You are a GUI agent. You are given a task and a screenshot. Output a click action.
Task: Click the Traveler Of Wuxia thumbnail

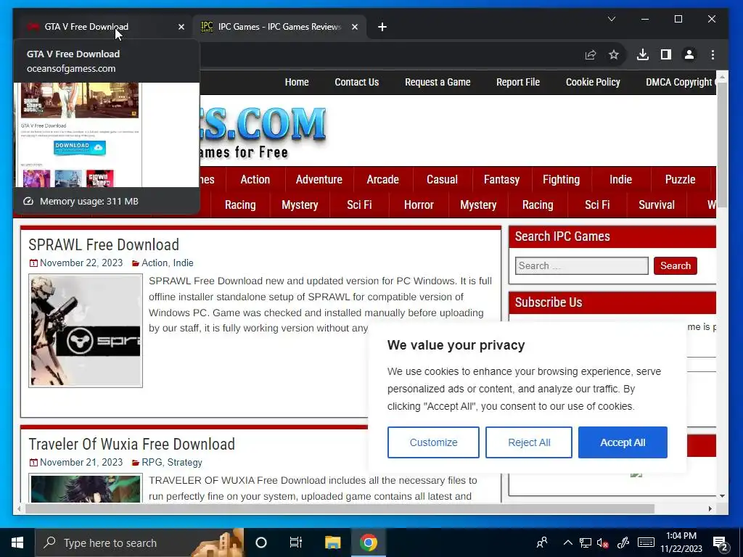coord(86,488)
